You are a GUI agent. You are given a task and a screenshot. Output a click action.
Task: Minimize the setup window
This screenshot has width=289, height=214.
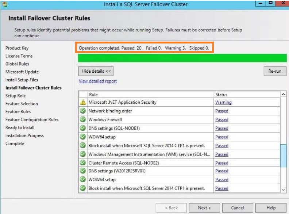pos(261,3)
